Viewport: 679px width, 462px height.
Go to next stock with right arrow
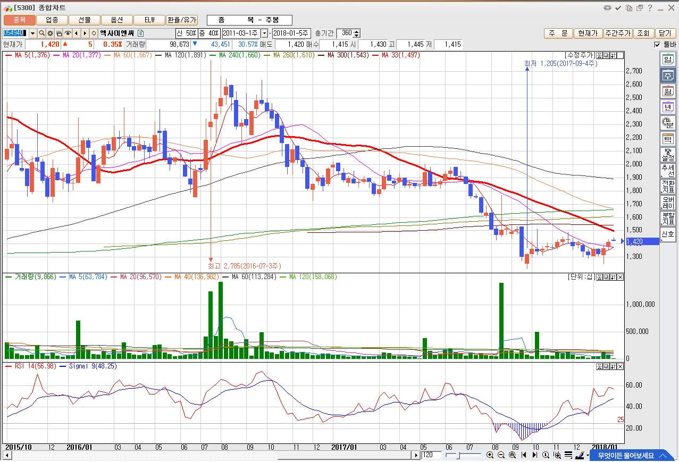click(85, 33)
